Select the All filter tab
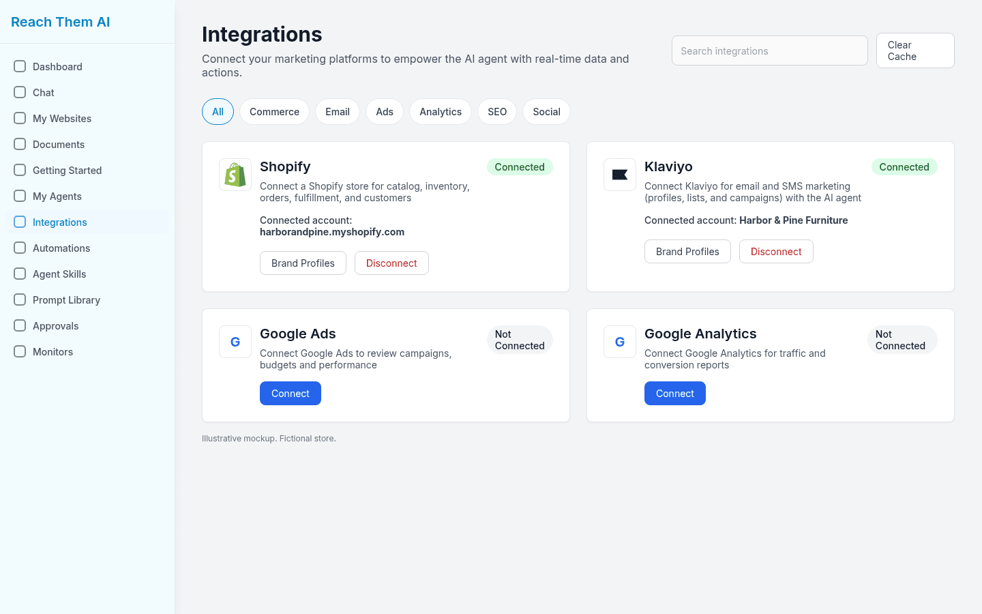 tap(218, 112)
